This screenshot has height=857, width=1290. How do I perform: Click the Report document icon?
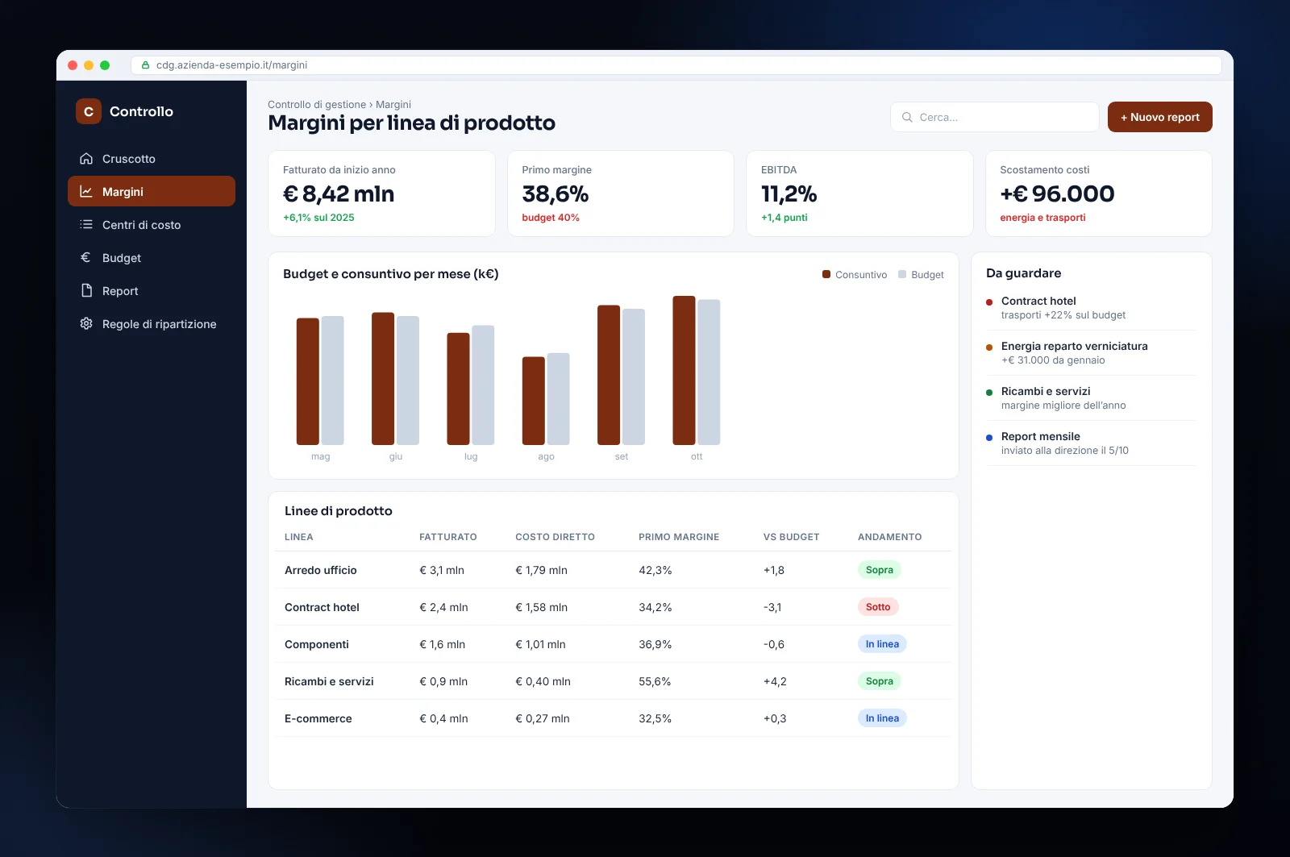(x=86, y=291)
